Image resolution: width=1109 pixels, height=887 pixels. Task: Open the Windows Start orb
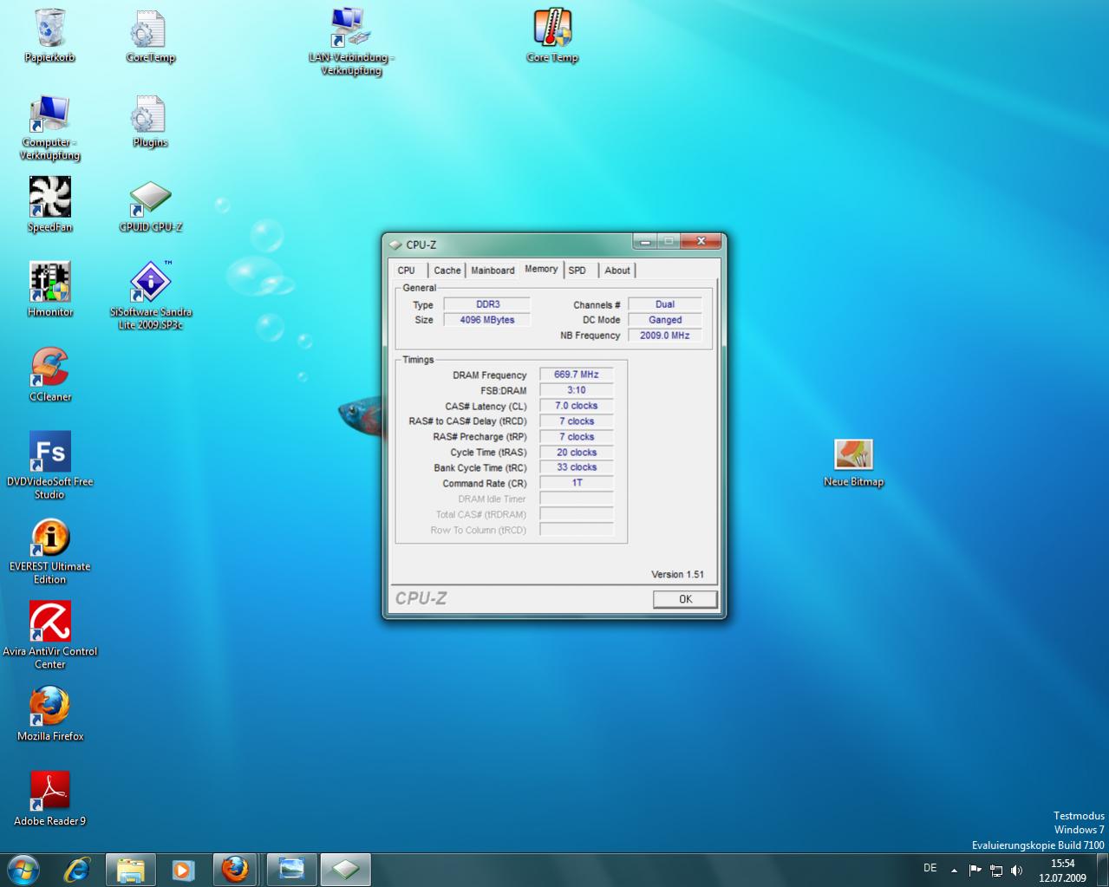click(23, 870)
